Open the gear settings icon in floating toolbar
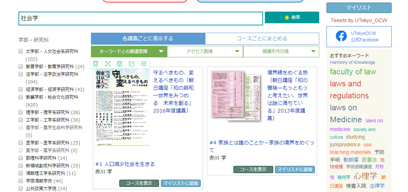 [143, 64]
